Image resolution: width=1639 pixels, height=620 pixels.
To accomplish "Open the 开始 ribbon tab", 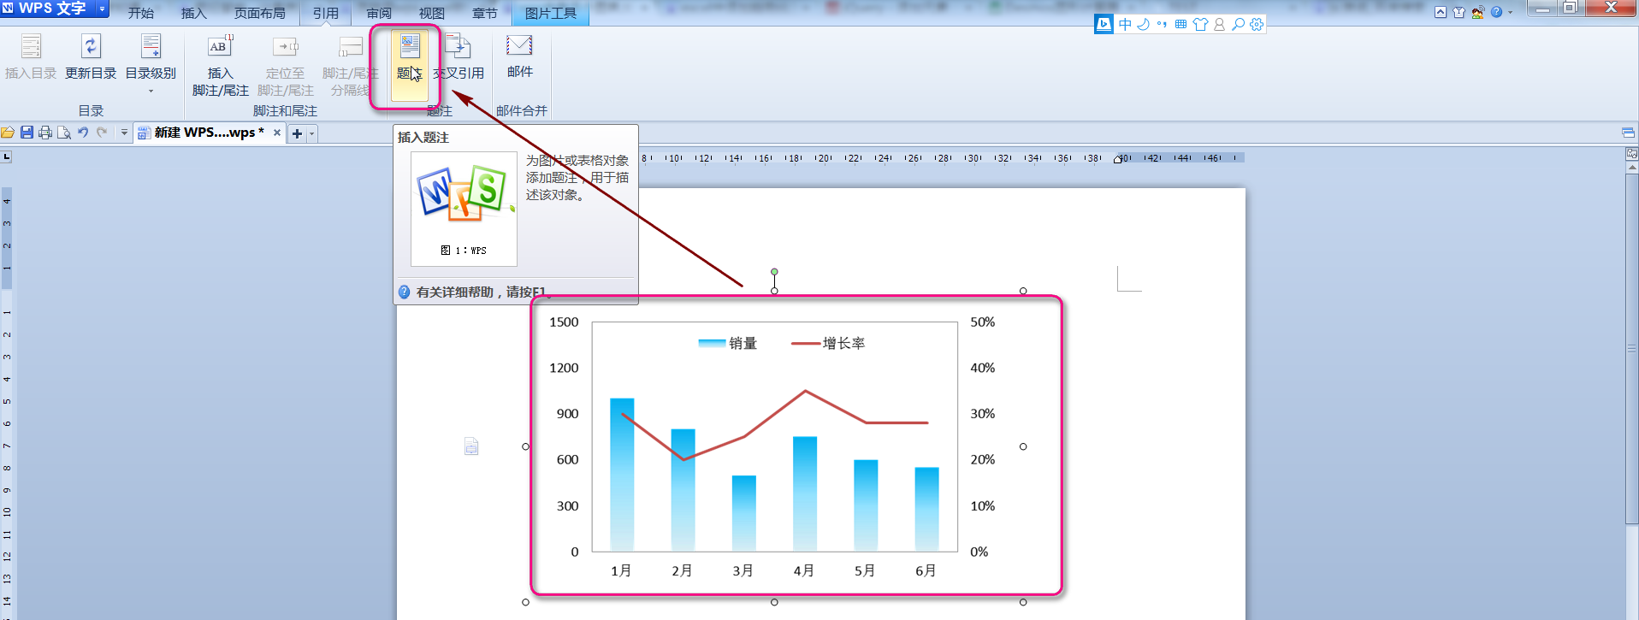I will (141, 13).
